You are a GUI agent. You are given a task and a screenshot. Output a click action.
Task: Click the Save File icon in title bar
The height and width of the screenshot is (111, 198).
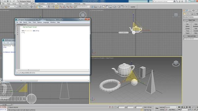click(7, 1)
